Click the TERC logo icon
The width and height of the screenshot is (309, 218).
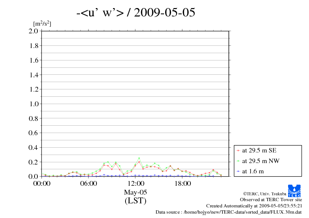[x=294, y=191]
